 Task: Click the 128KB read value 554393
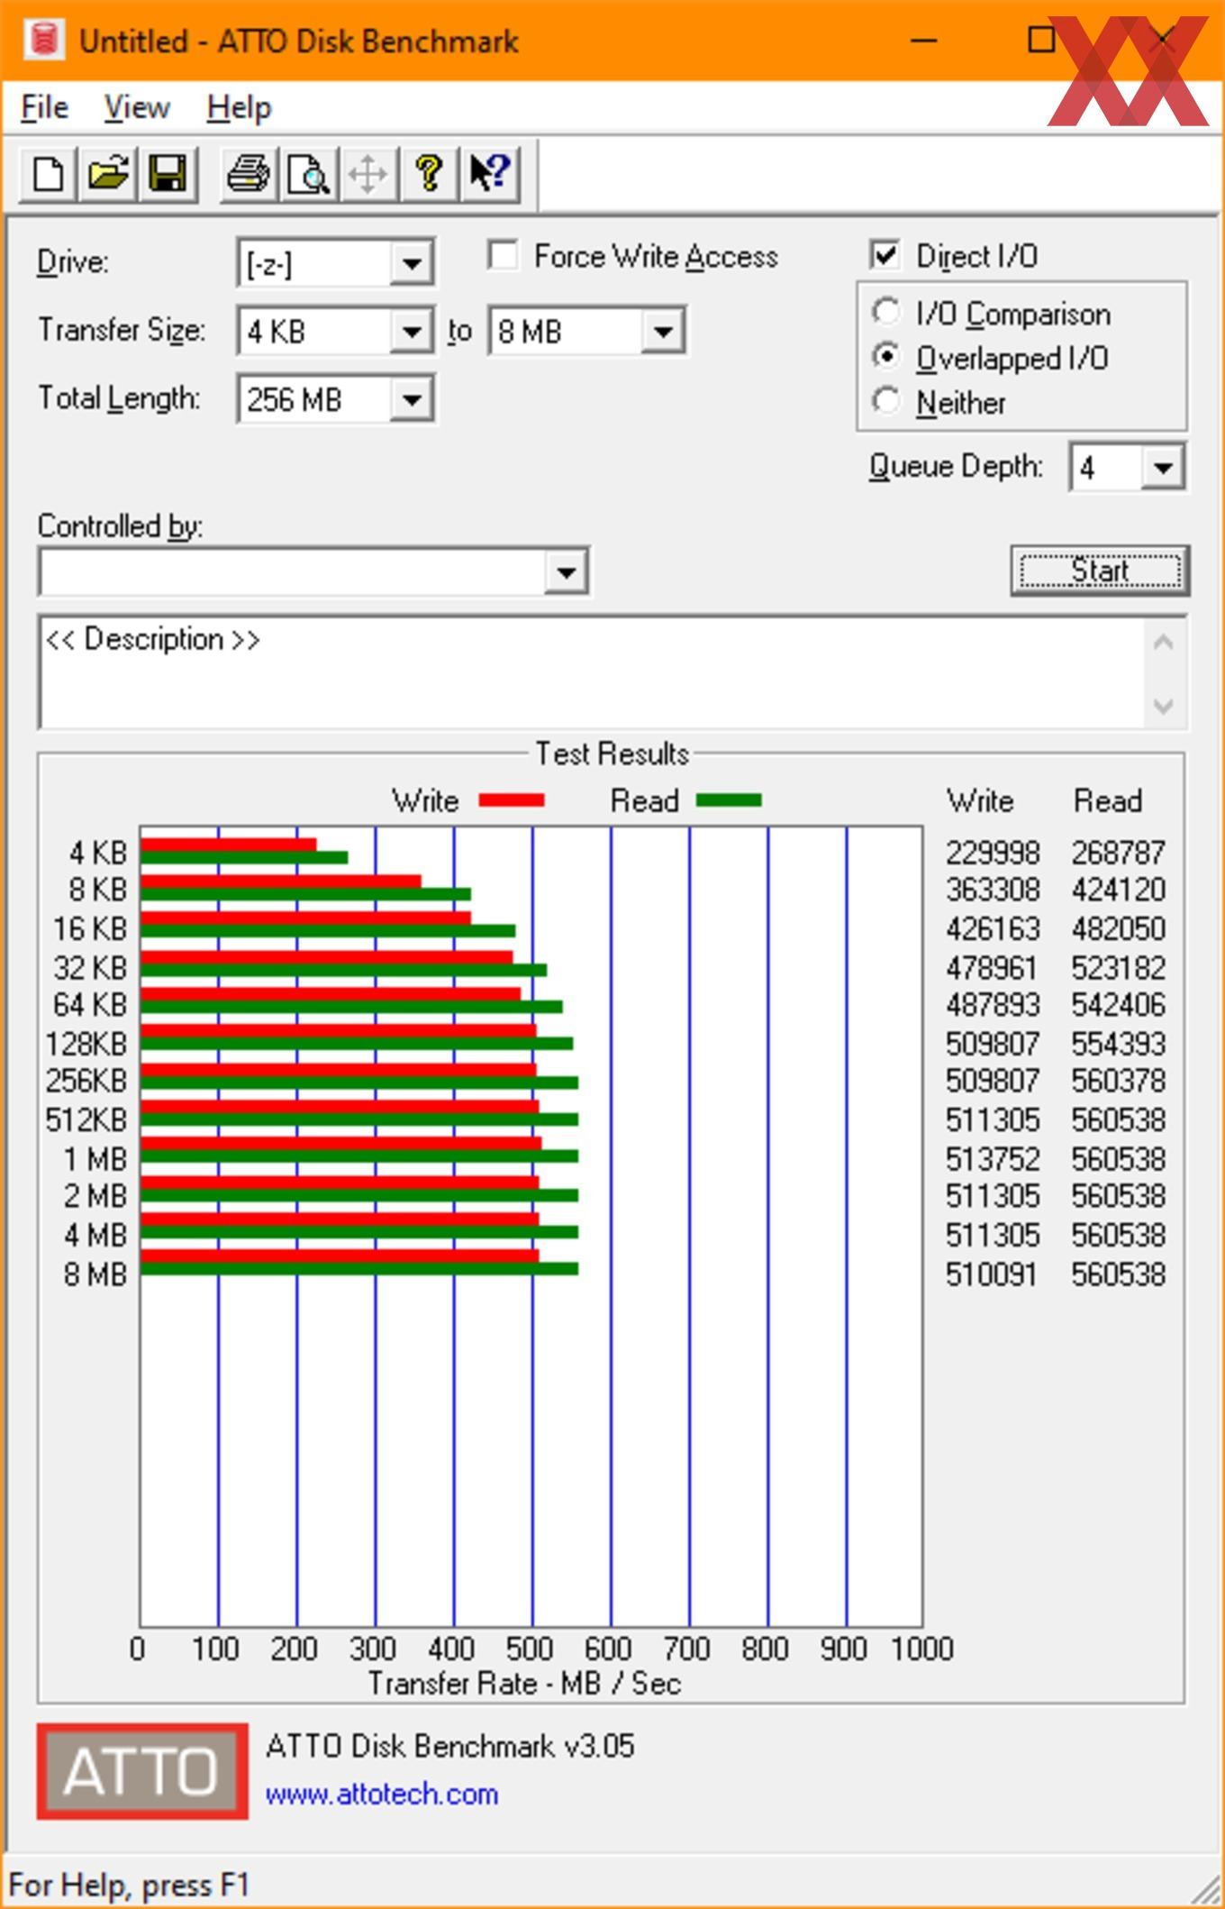[1119, 1044]
